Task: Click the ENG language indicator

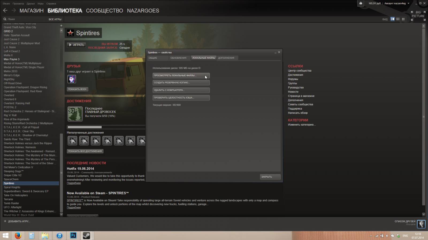Action: tap(405, 236)
